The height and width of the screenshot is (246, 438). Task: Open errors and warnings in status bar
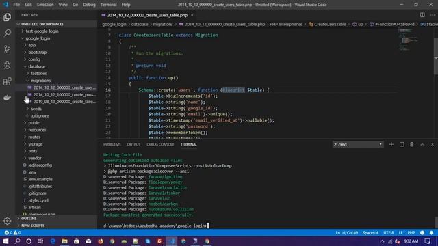click(12, 232)
